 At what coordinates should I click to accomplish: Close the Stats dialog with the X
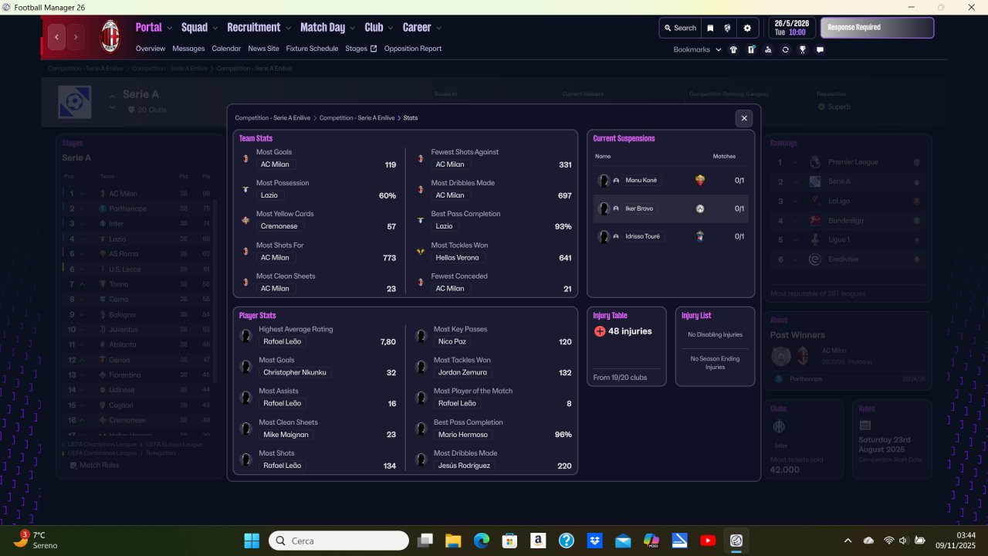[744, 118]
